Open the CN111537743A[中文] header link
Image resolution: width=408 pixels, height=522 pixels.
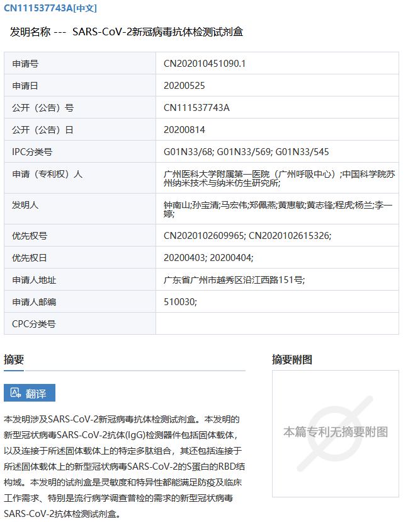pos(50,8)
